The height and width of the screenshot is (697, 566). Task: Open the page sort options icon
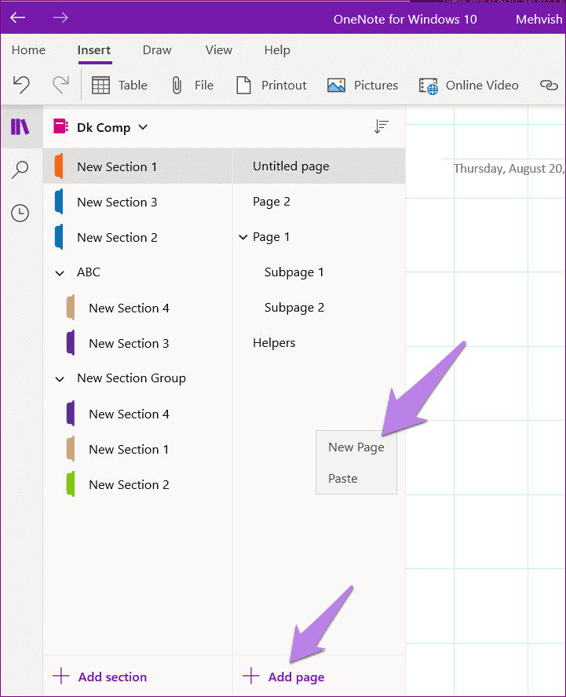pyautogui.click(x=381, y=126)
